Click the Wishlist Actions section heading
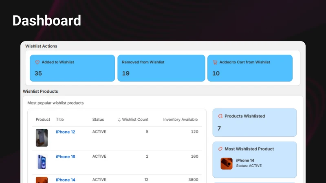Viewport: 326px width, 183px height. 41,46
